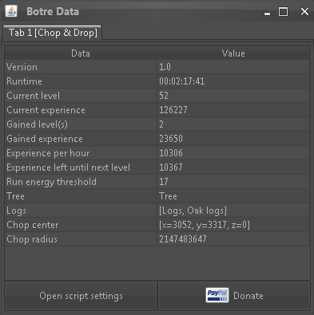Click the value 126227
This screenshot has width=314, height=315.
pos(173,110)
